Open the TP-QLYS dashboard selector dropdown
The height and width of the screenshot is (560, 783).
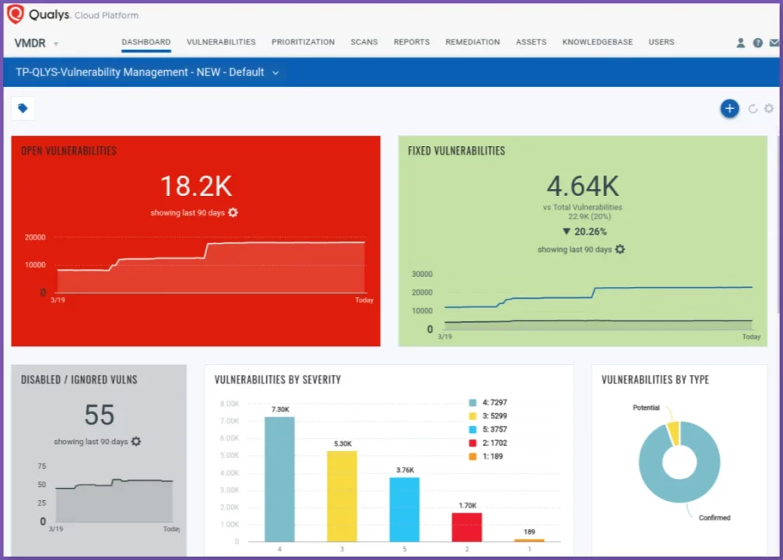point(275,72)
